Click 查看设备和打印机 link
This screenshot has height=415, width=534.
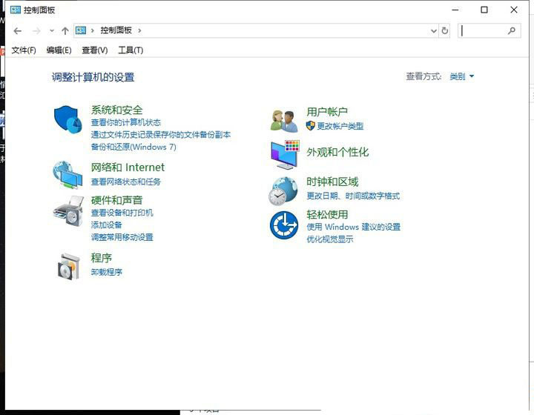click(122, 213)
